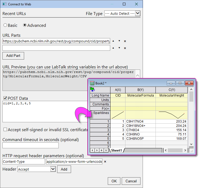Viewport: 200px width, 188px height.
Task: Remove the Content-Type header parameter
Action: pos(105,162)
